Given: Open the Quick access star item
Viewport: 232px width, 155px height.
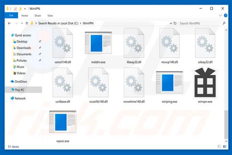Looking at the screenshot, I should tap(21, 35).
